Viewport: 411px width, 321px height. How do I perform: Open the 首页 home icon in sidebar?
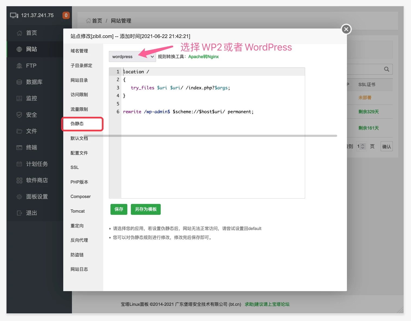19,33
